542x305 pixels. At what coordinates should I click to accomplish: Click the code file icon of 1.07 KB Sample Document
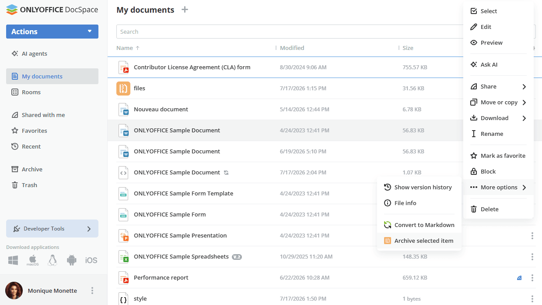click(123, 173)
